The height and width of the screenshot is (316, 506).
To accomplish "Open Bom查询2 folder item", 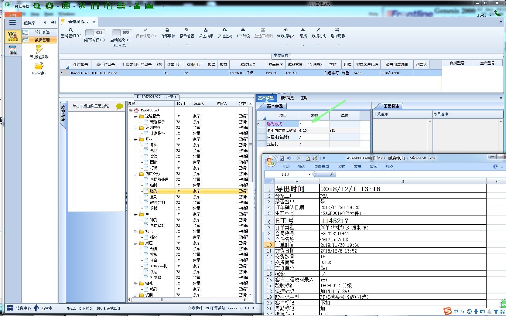I will pyautogui.click(x=39, y=69).
